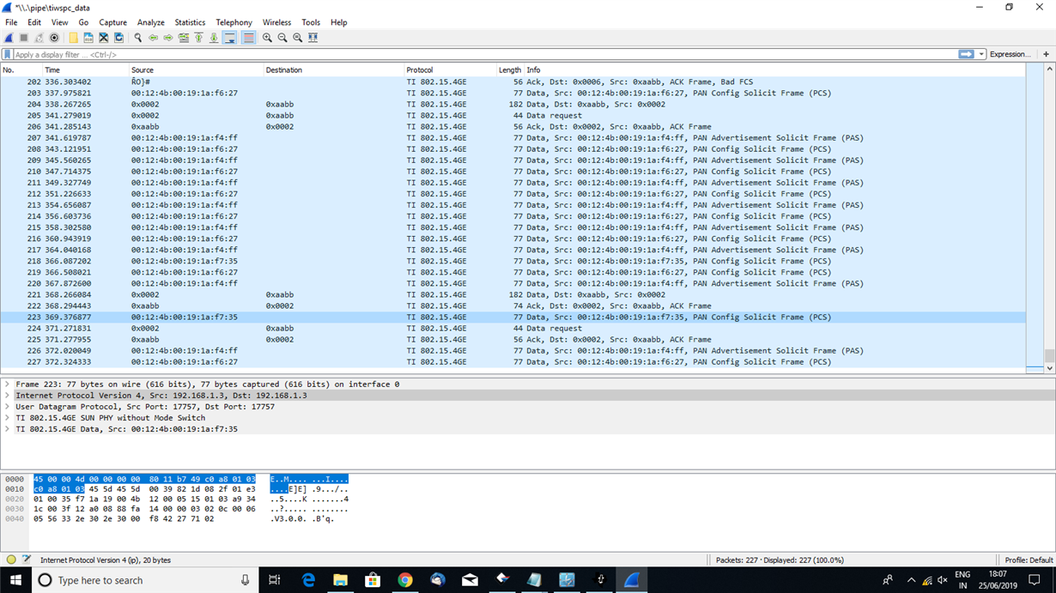Open Google Chrome from the taskbar
The height and width of the screenshot is (593, 1056).
405,580
